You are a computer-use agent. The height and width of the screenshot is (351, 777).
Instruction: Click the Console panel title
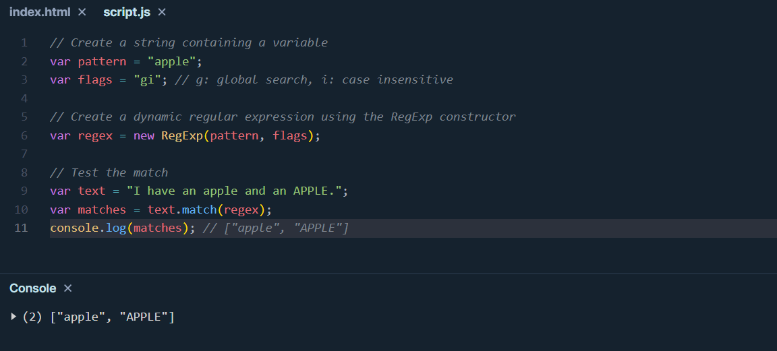[x=32, y=288]
